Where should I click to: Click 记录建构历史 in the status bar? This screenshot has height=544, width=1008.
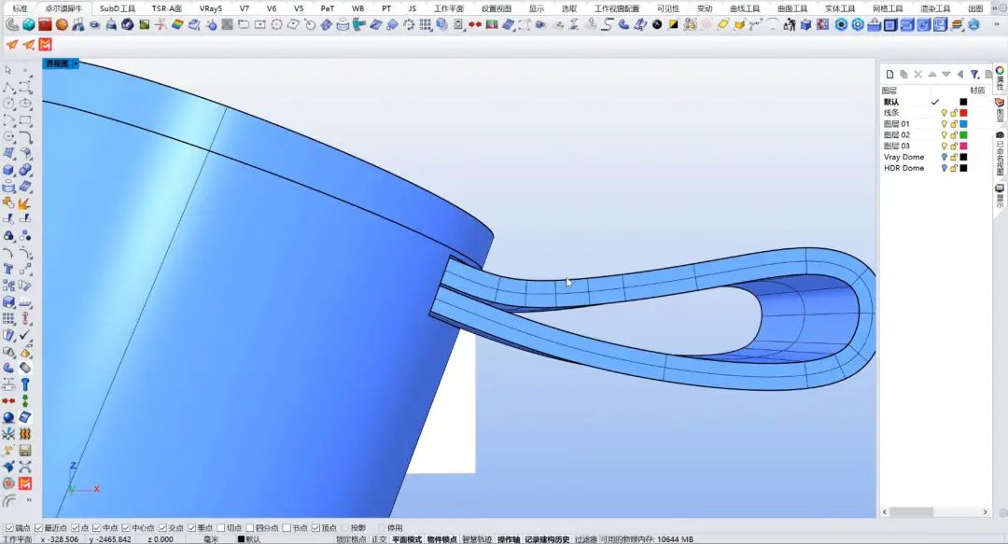(x=546, y=539)
